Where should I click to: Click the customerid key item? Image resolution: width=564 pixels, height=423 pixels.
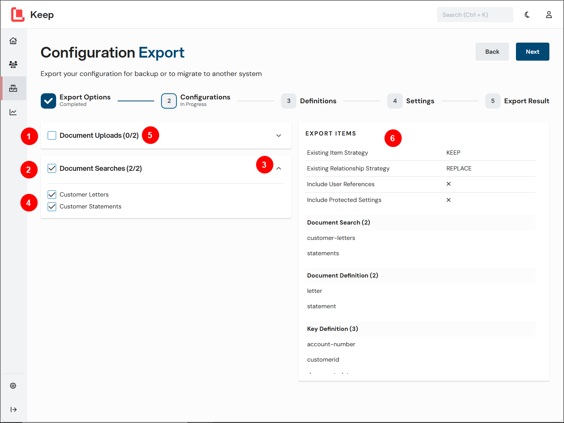[323, 360]
